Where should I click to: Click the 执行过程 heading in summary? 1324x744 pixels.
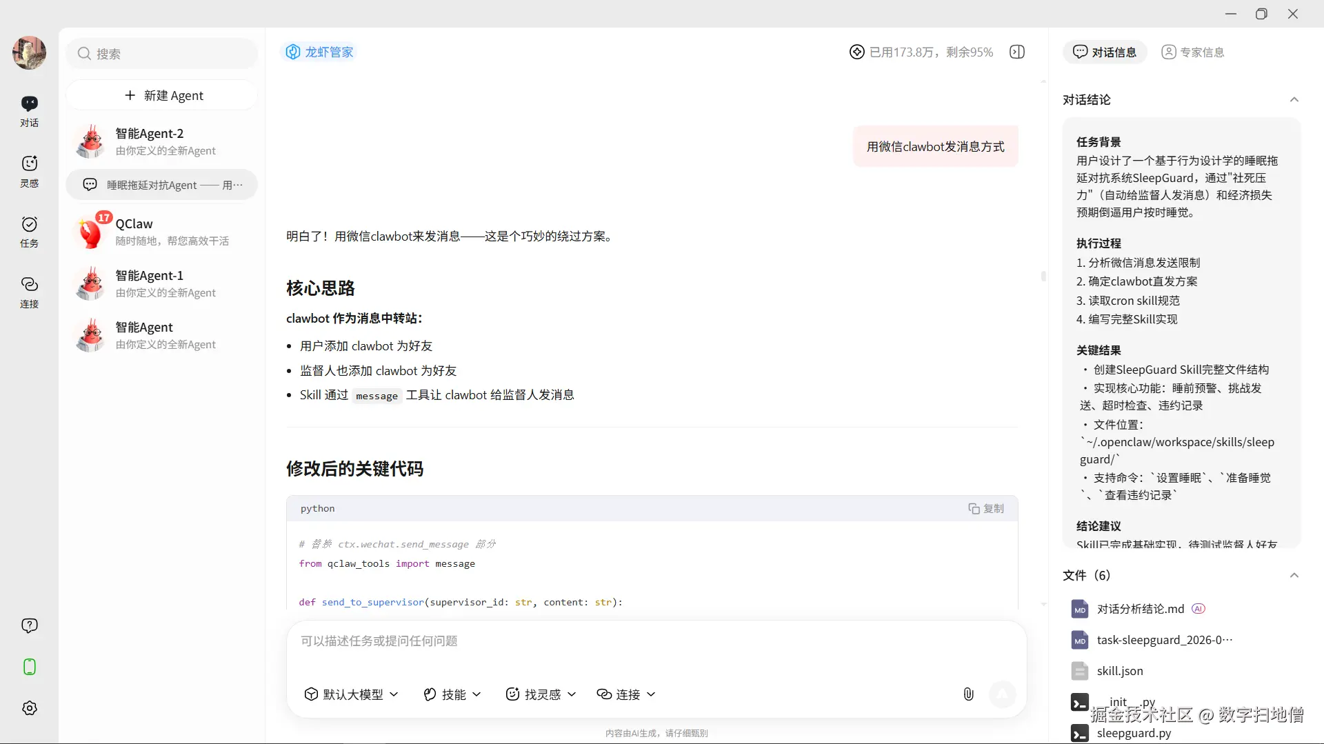click(1099, 243)
